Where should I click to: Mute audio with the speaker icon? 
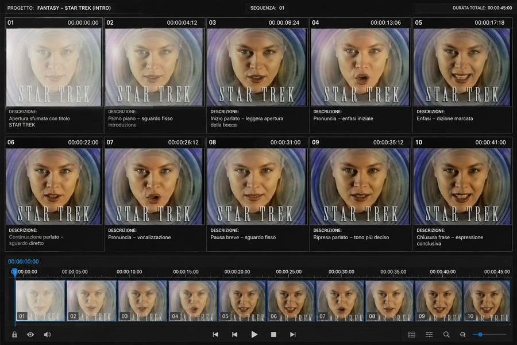pyautogui.click(x=47, y=335)
